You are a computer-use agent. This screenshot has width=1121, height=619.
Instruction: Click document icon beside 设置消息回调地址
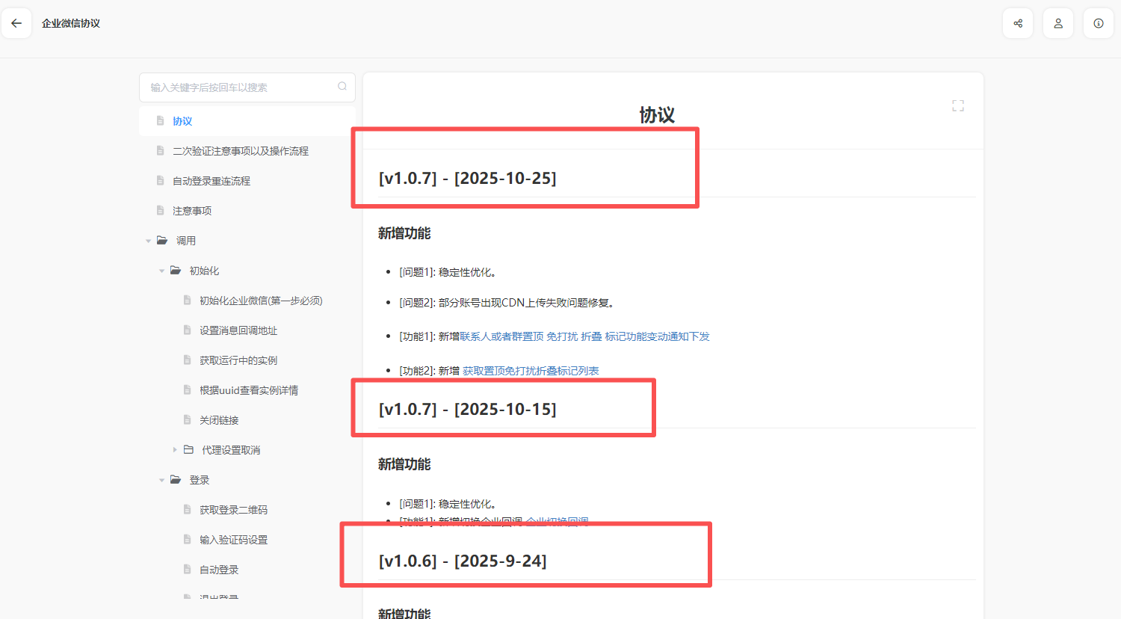[x=187, y=330]
